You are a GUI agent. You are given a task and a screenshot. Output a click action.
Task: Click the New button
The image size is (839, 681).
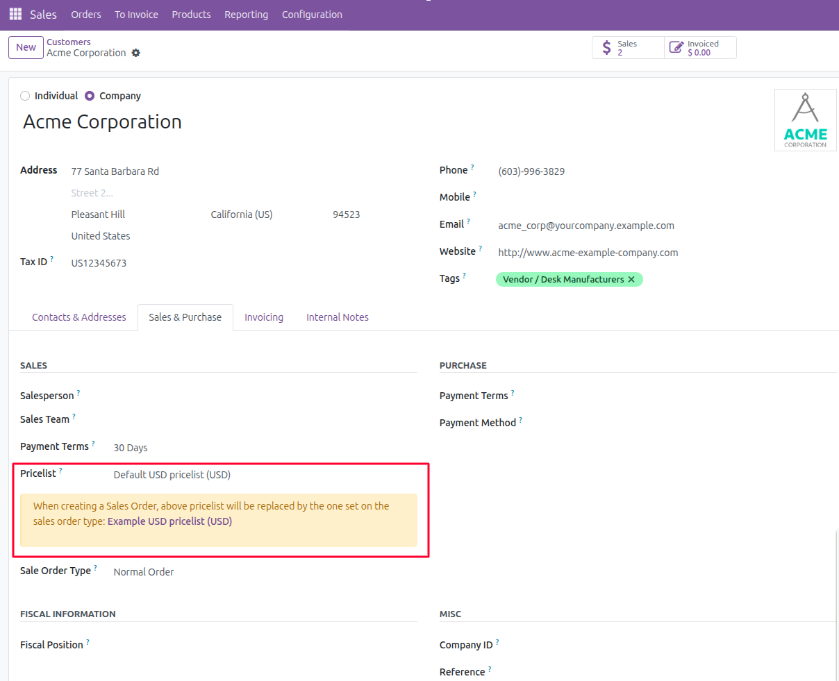click(x=26, y=47)
